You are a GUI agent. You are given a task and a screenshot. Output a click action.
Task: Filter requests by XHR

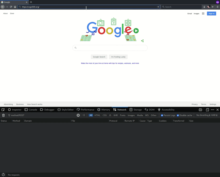[116, 115]
